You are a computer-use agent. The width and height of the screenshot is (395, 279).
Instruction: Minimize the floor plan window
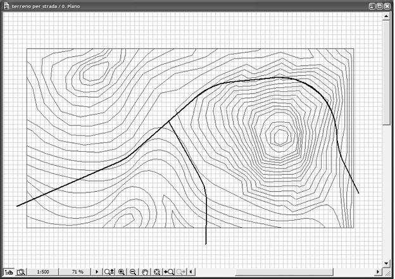(x=372, y=5)
